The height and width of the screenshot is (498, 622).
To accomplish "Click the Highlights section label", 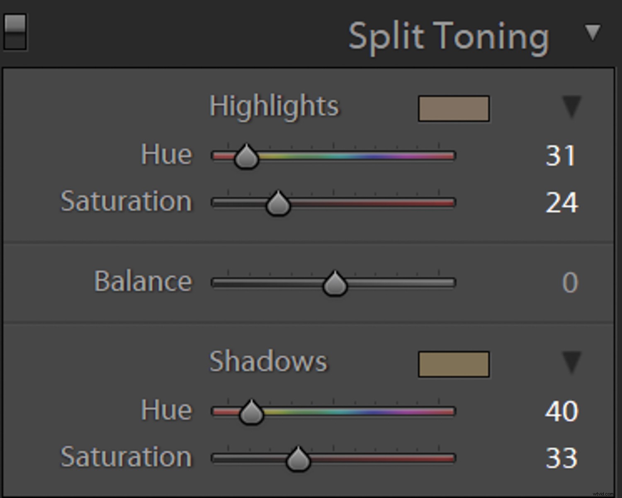I will tap(274, 106).
